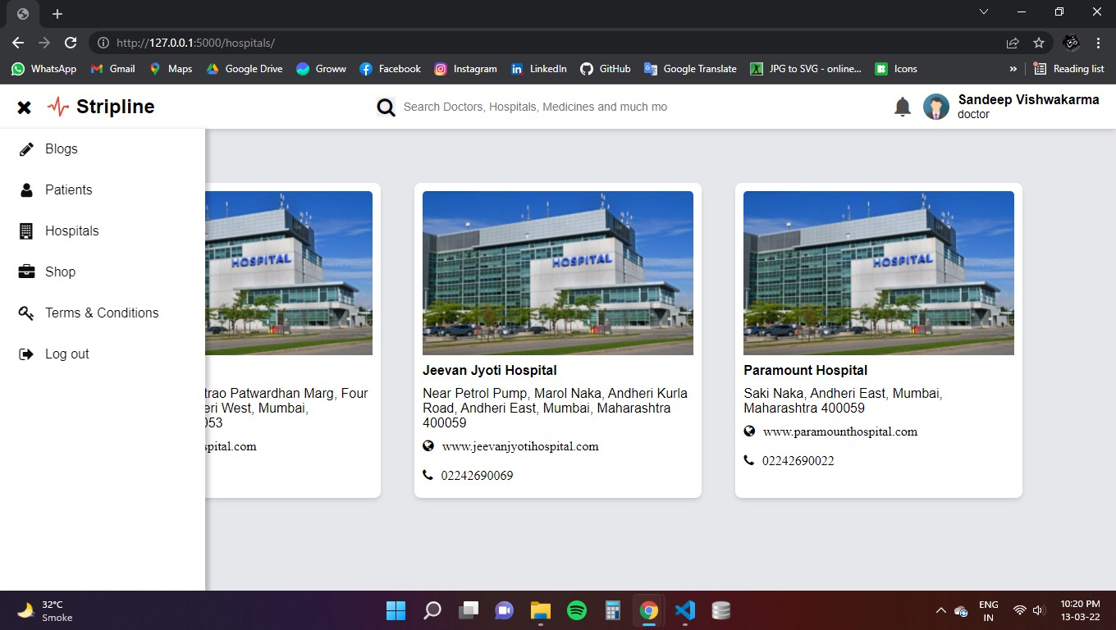The image size is (1116, 630).
Task: Click phone number 02242690069
Action: (478, 476)
